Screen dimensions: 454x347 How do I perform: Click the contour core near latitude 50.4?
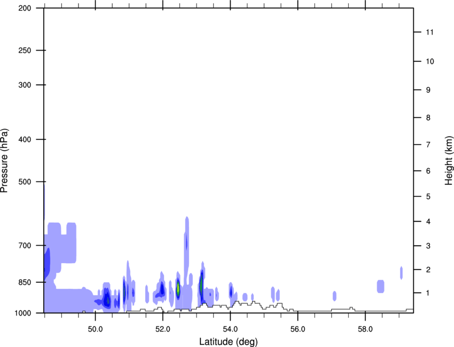[107, 300]
